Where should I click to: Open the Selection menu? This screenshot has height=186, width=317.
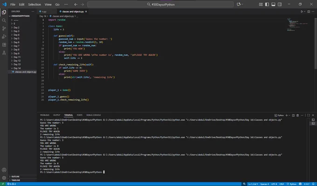[x=34, y=4]
